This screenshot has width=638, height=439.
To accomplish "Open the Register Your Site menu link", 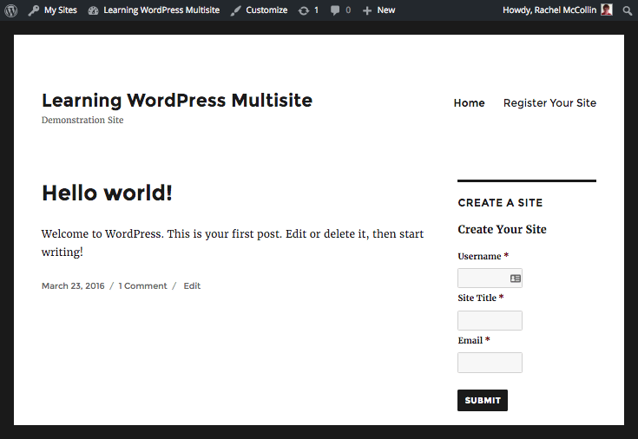I will [x=549, y=103].
